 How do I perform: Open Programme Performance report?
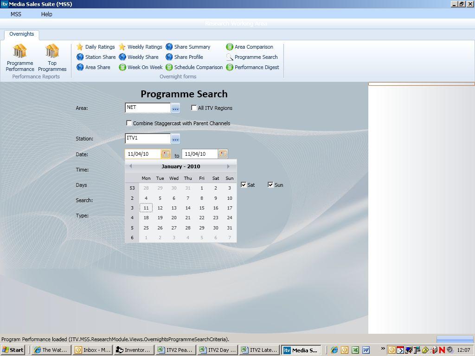tap(19, 57)
